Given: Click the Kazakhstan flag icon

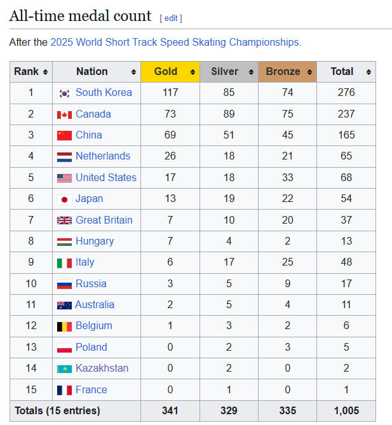Looking at the screenshot, I should pos(64,369).
